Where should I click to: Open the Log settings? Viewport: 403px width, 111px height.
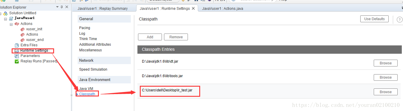[82, 34]
